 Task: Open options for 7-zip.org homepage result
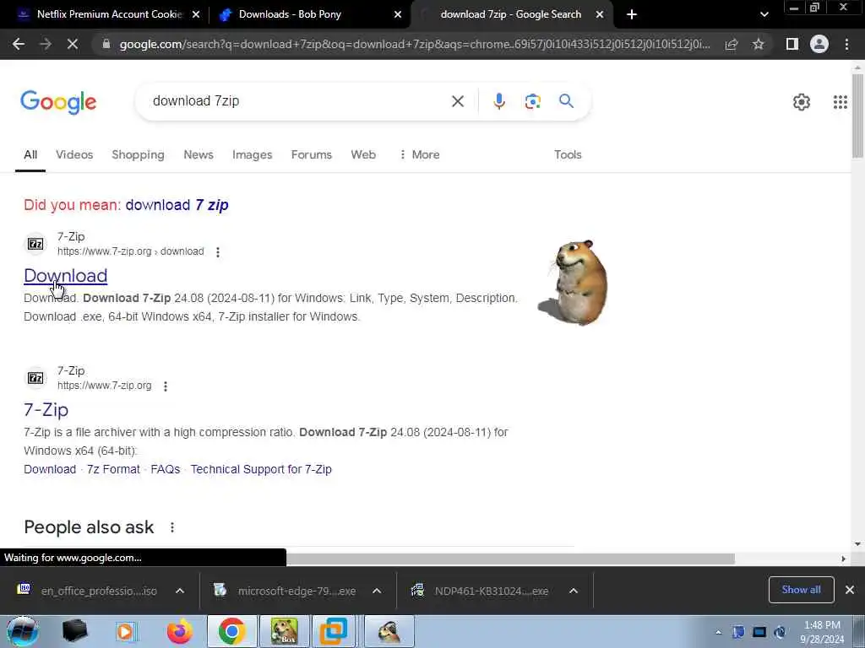coord(166,386)
